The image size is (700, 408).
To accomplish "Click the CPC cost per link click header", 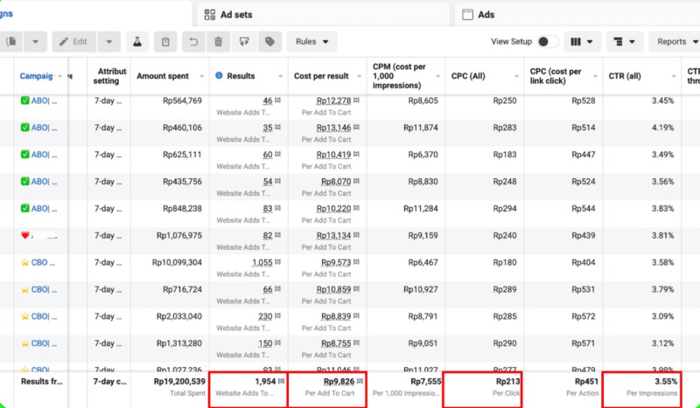I will 556,76.
